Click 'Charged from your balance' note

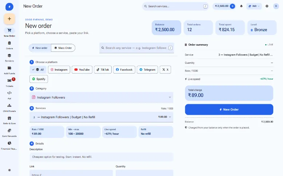(219, 127)
